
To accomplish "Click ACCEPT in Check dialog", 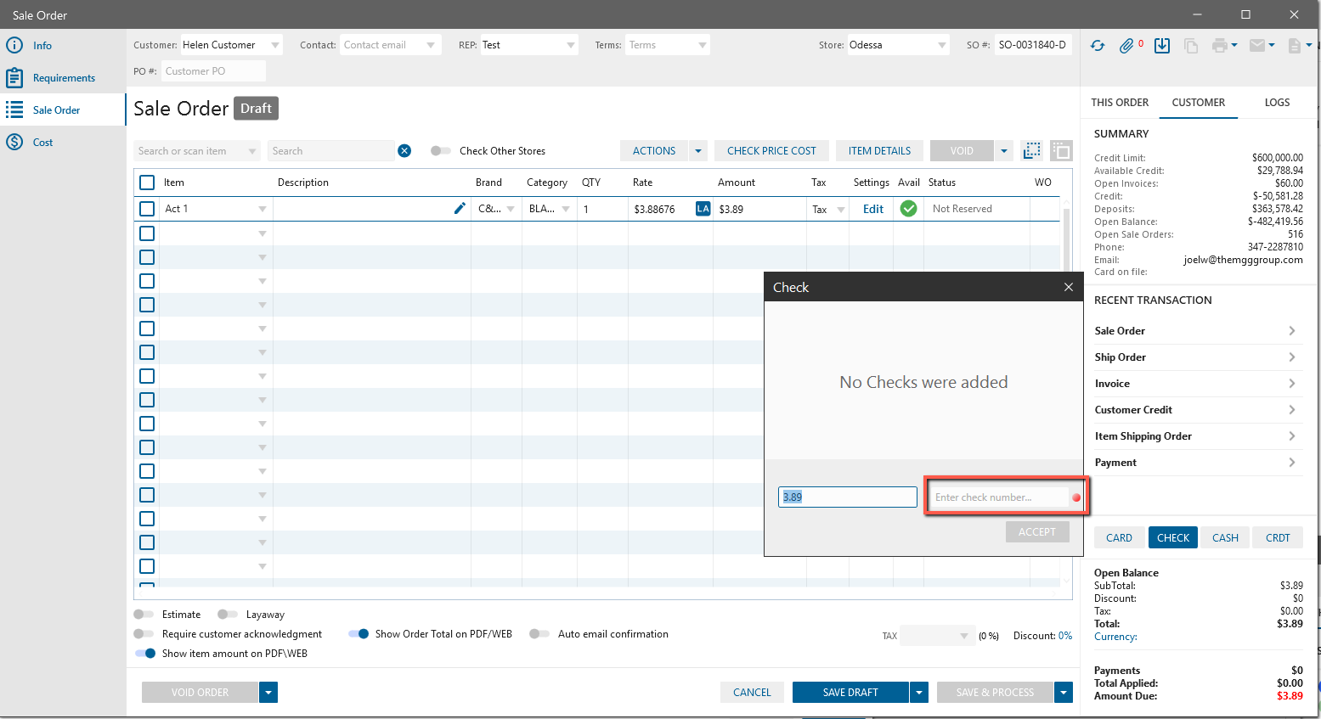I will 1037,532.
